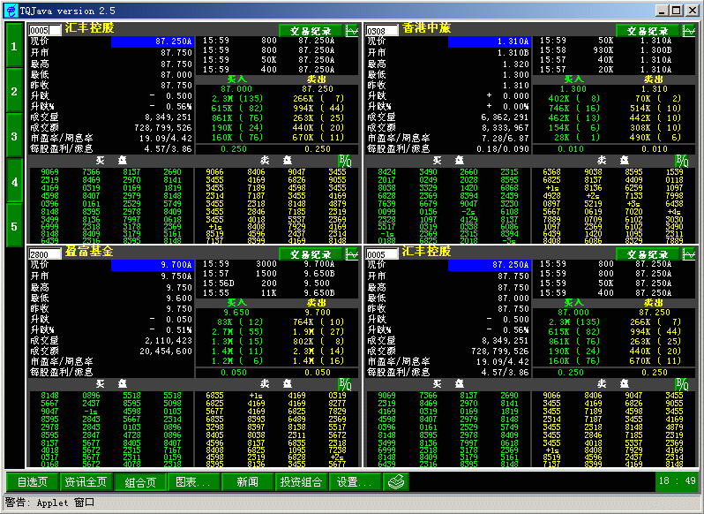
Task: Switch to page 1 on left sidebar
Action: pos(14,45)
